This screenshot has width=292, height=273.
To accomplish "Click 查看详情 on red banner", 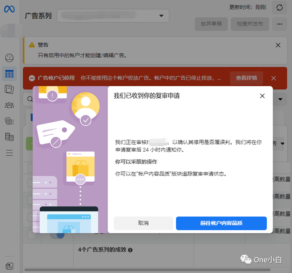I will click(247, 78).
